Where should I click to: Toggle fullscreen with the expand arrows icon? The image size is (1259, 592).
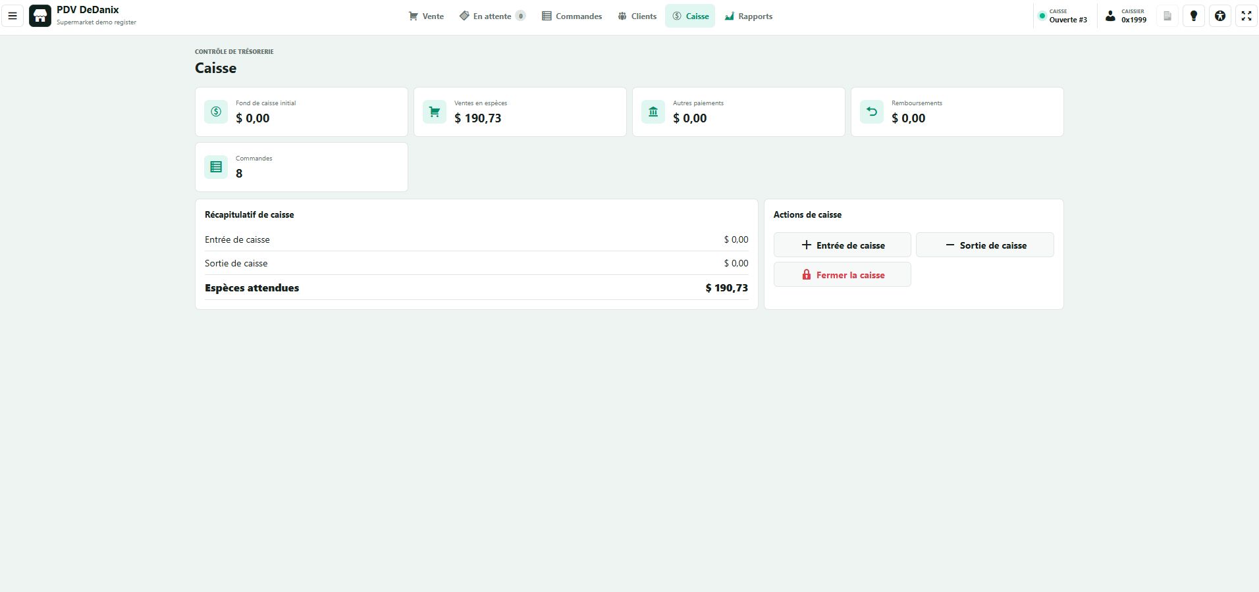tap(1246, 16)
